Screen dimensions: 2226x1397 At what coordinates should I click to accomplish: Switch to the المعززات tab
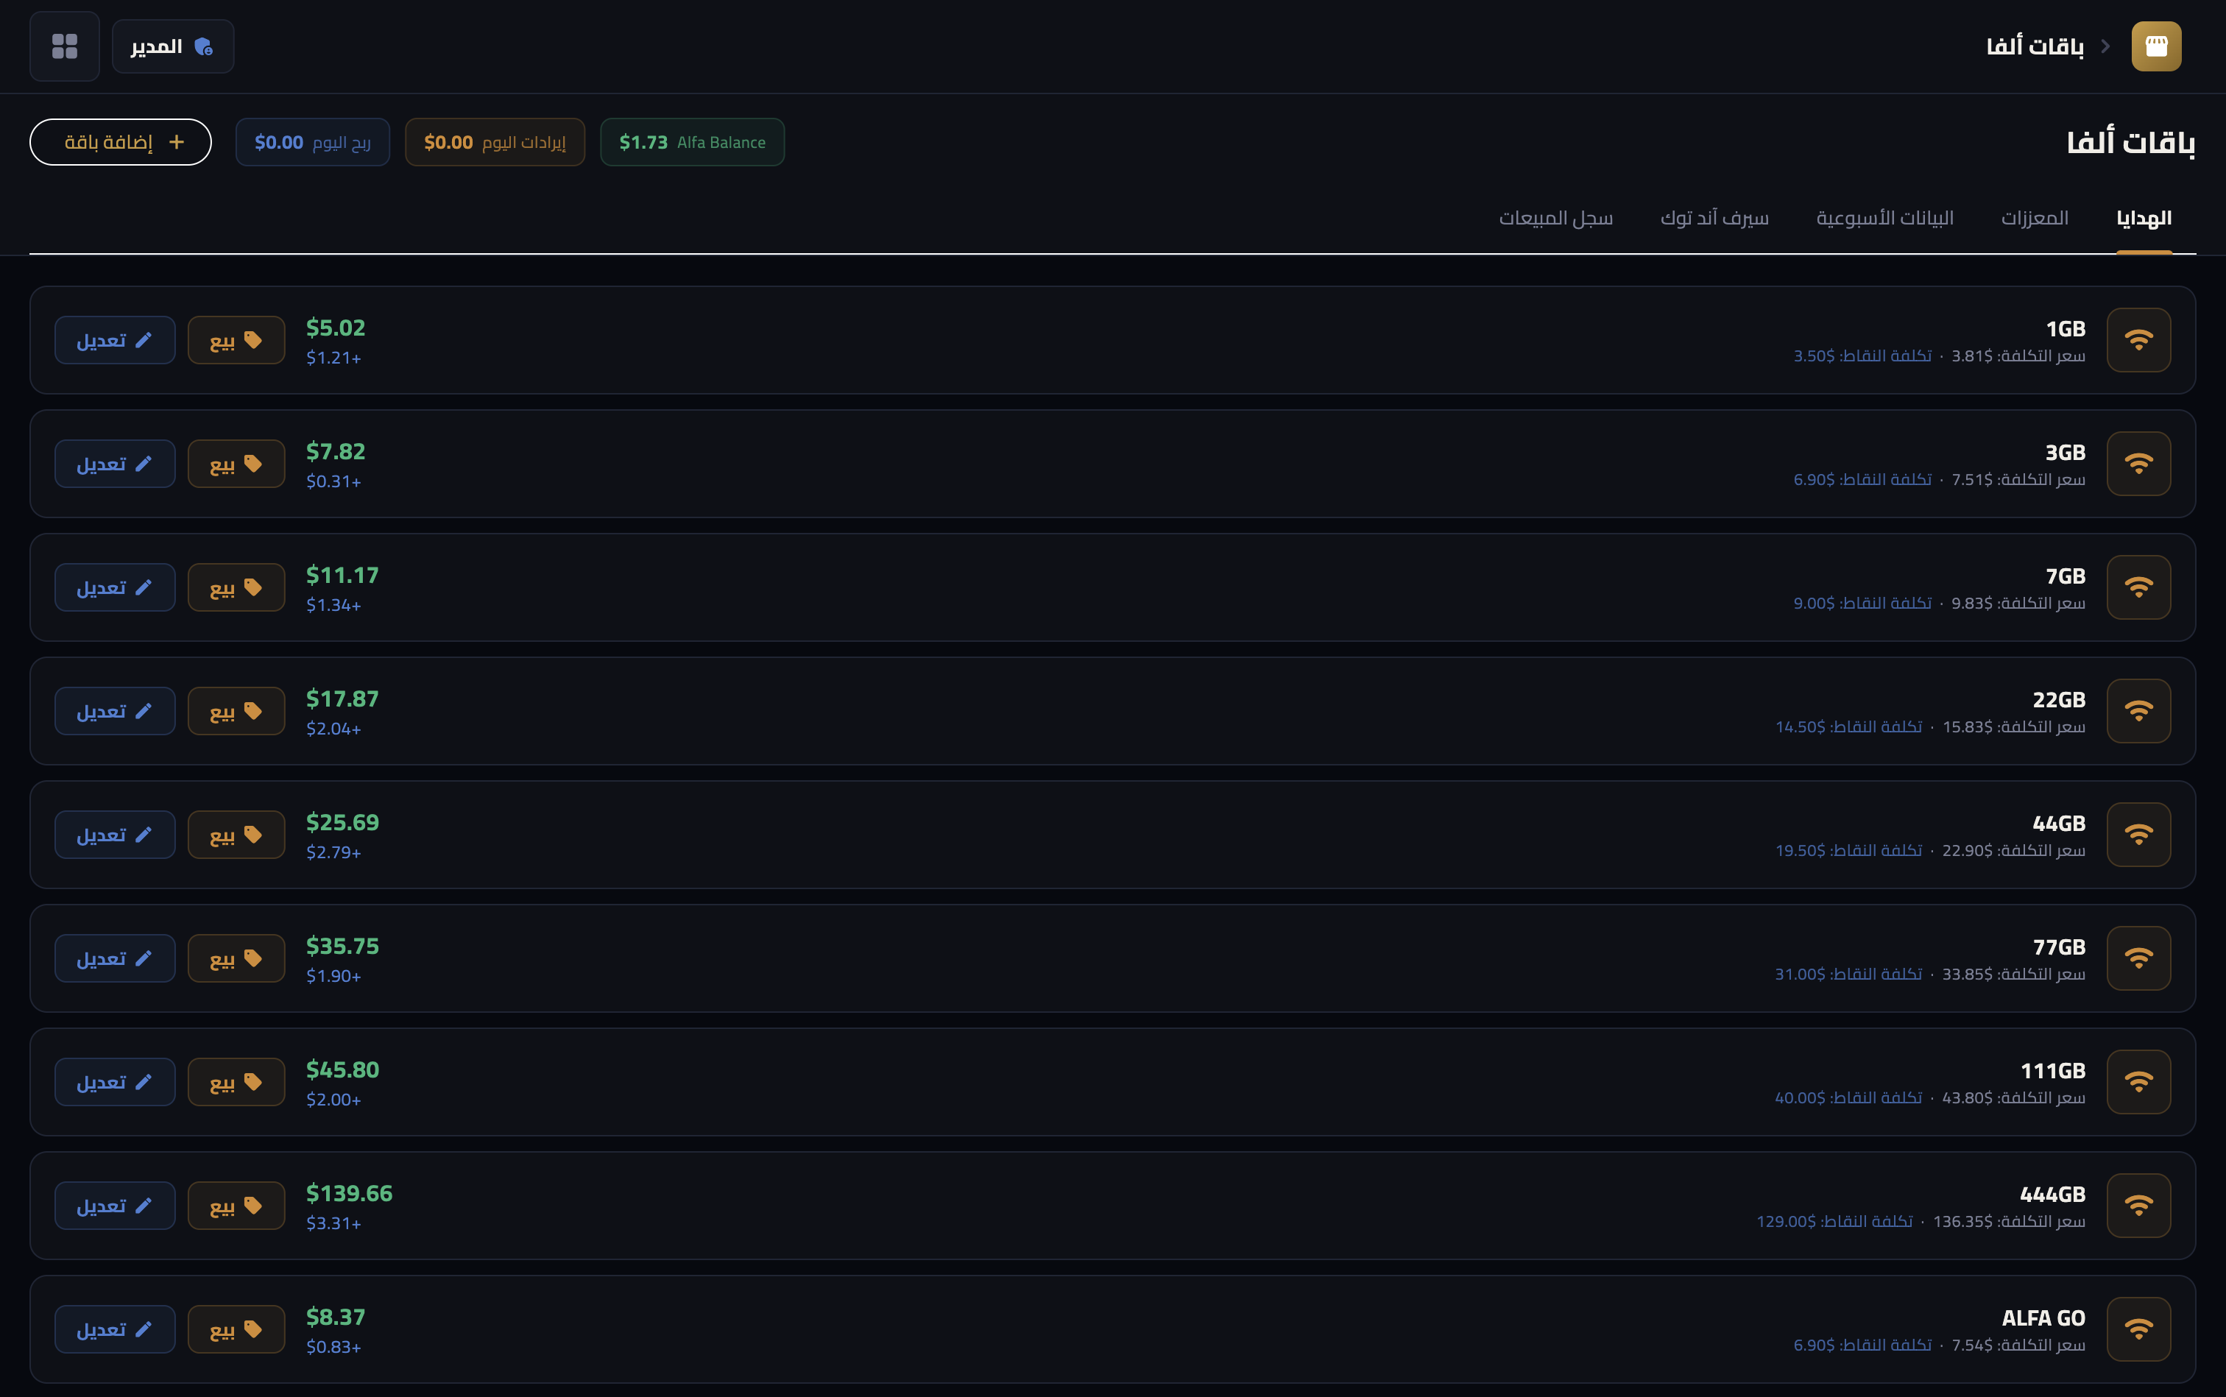pyautogui.click(x=2034, y=218)
